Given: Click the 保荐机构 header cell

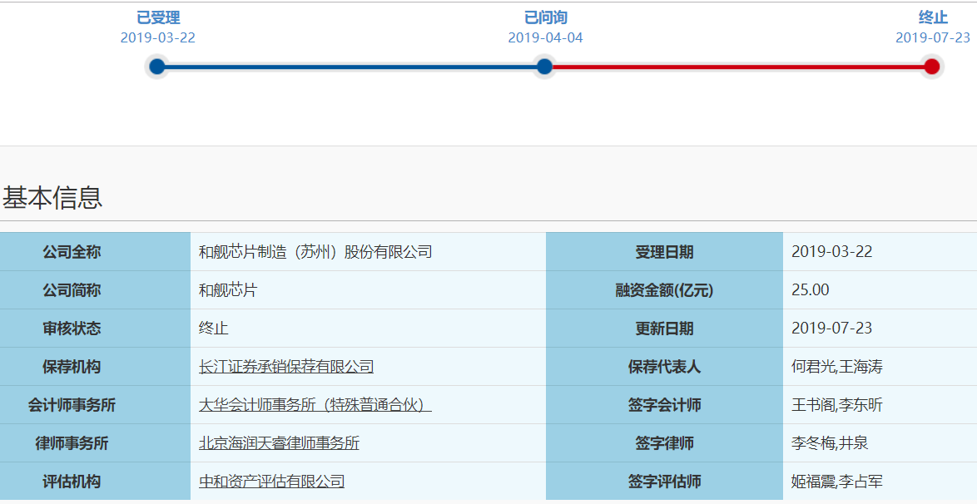Looking at the screenshot, I should (x=96, y=366).
